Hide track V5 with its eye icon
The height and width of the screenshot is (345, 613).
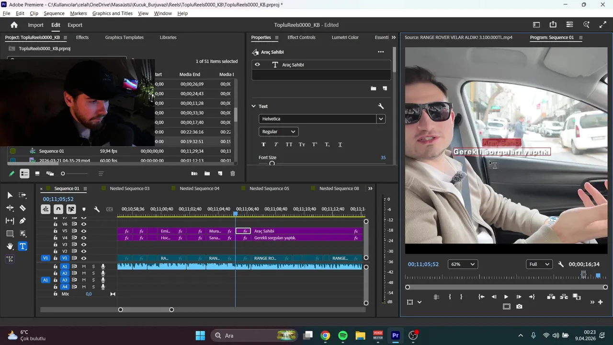[84, 231]
